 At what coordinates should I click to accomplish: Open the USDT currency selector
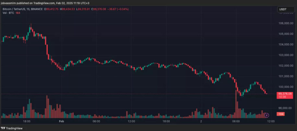pos(286,9)
